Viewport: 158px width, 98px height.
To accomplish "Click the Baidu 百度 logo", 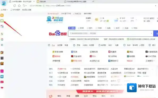I will point(58,33).
